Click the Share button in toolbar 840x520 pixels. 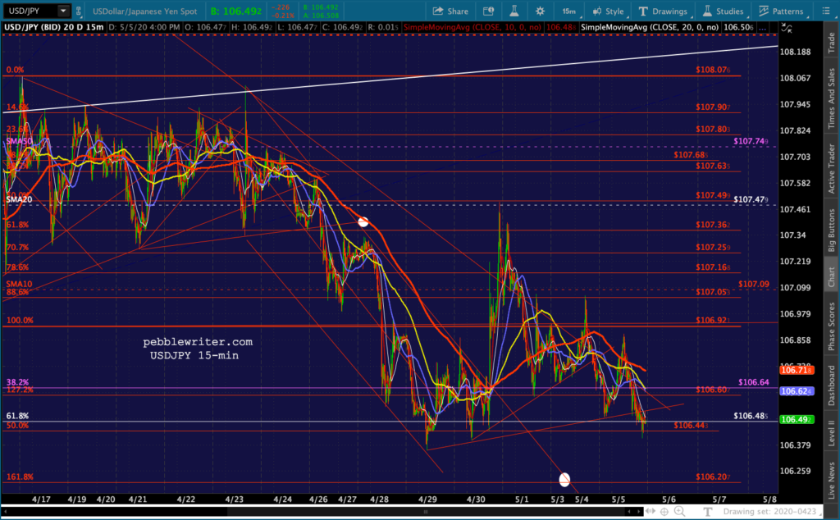coord(450,11)
